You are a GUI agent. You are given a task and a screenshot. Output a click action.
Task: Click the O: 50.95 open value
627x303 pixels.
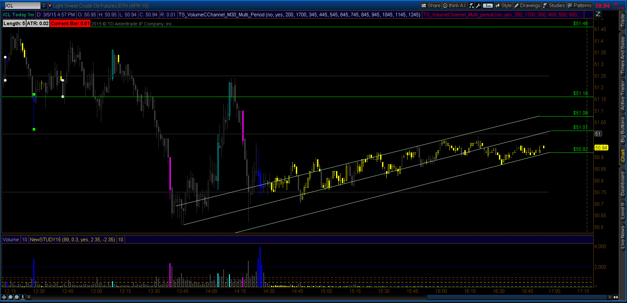click(x=87, y=15)
